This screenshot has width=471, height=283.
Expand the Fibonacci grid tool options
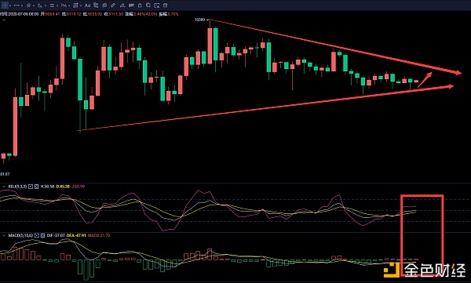point(81,5)
